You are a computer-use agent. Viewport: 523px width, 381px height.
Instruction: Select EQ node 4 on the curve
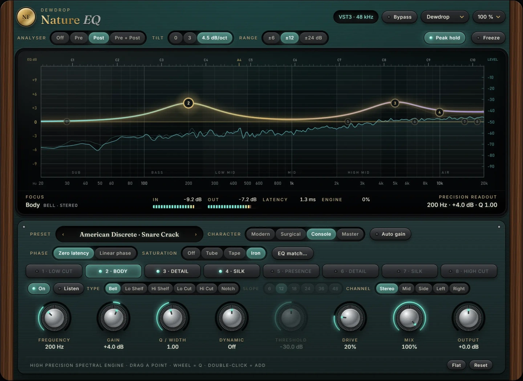click(x=439, y=112)
